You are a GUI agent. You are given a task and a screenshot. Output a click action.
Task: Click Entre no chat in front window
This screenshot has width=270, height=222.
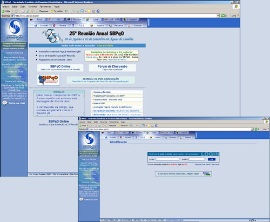pyautogui.click(x=89, y=199)
